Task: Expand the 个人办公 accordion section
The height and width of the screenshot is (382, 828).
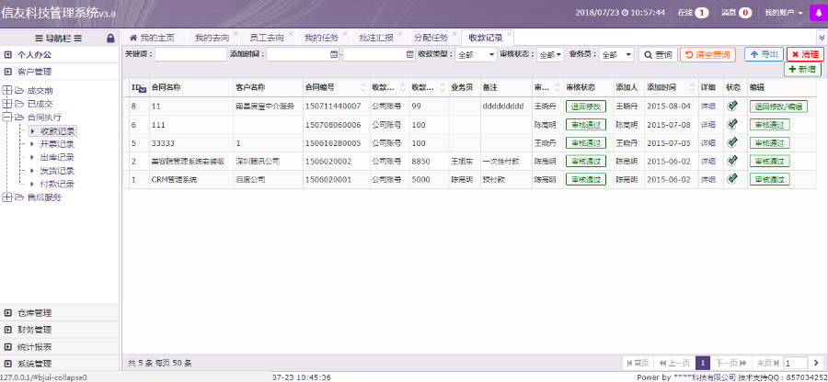Action: [60, 55]
